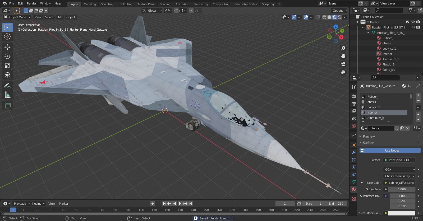Collapse Collection in outliner tree
This screenshot has width=423, height=221.
pos(358,22)
